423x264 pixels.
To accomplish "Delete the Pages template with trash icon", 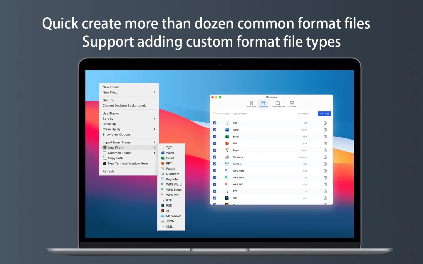I will tap(325, 150).
